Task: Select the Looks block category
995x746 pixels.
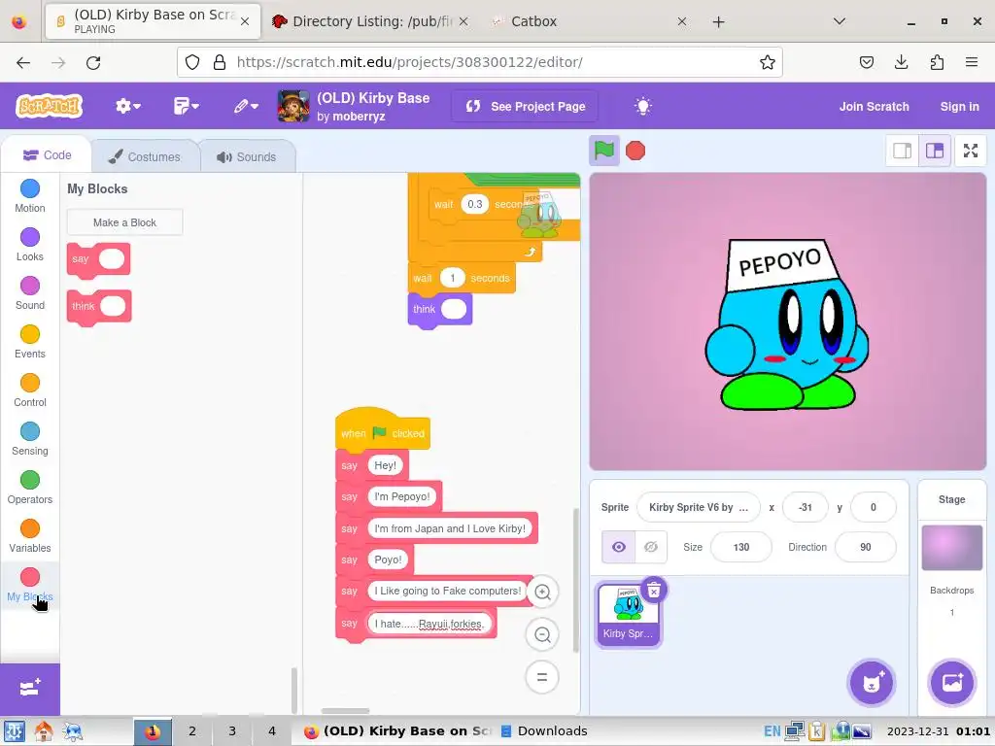Action: click(x=30, y=245)
